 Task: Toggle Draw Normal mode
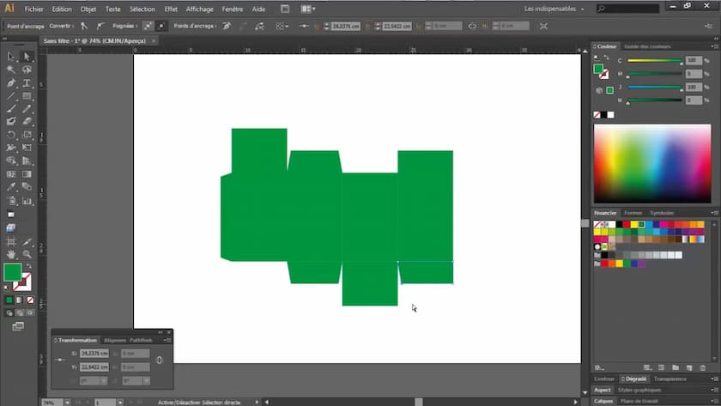pos(9,313)
